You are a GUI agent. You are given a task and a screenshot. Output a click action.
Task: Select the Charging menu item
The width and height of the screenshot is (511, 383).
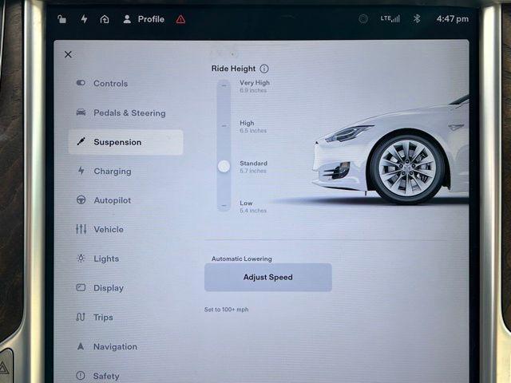[112, 172]
